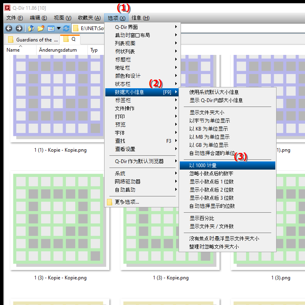Switch to the Guardians of the ... tab
305x305 pixels.
click(x=32, y=40)
